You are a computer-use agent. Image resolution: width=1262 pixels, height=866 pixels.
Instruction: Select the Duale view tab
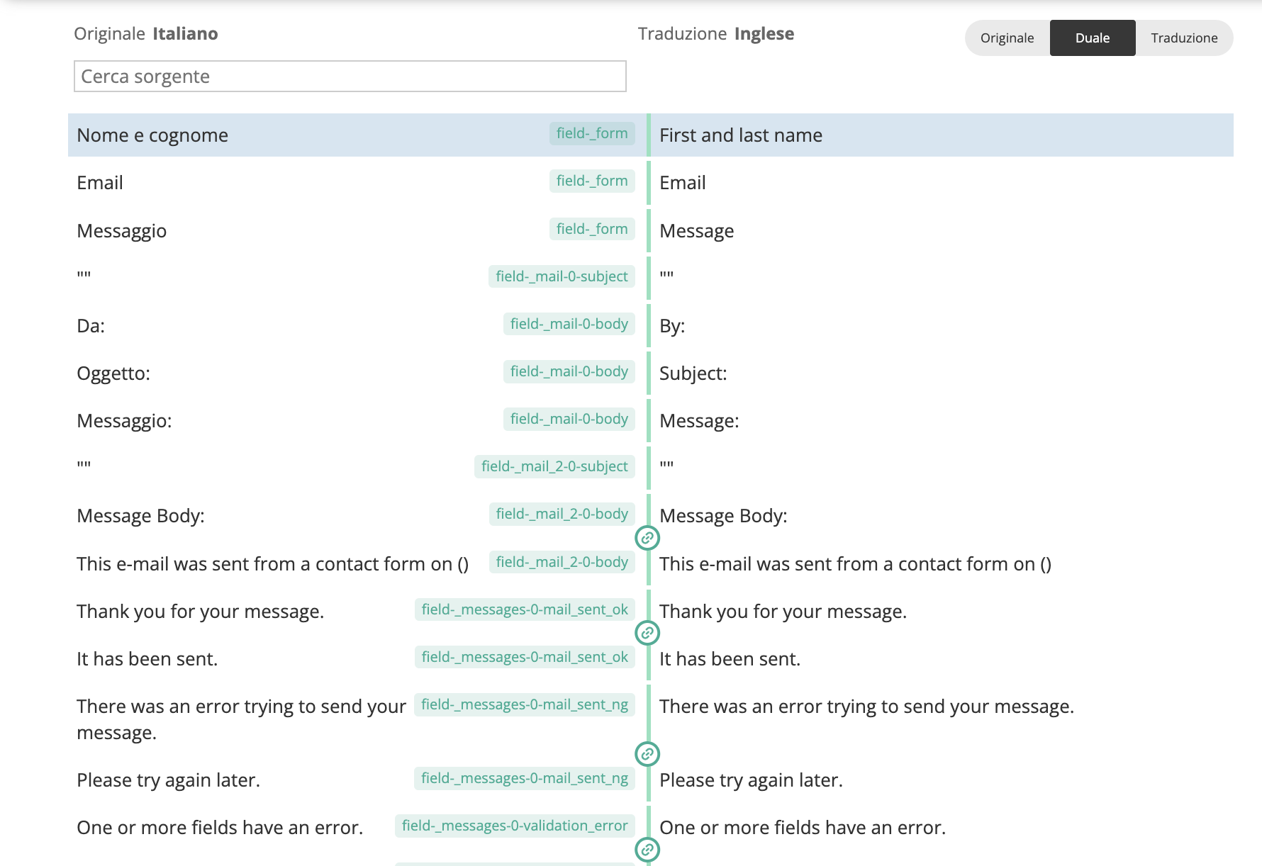click(x=1093, y=38)
